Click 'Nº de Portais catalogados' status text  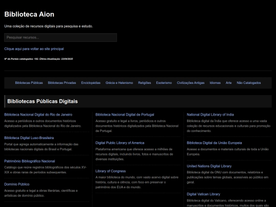[38, 59]
